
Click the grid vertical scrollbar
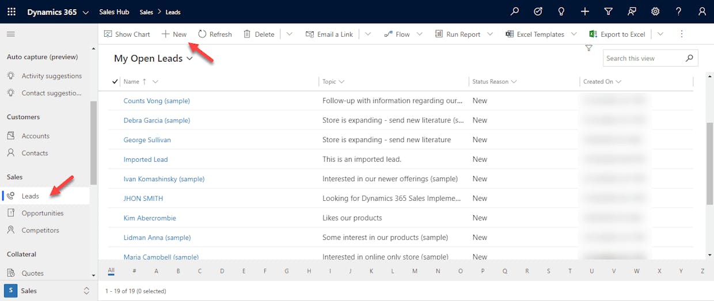click(x=710, y=163)
